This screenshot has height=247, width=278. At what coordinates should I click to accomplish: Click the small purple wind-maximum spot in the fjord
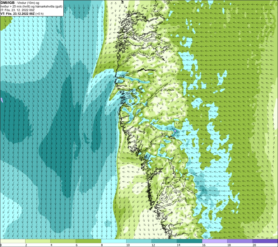175,131
